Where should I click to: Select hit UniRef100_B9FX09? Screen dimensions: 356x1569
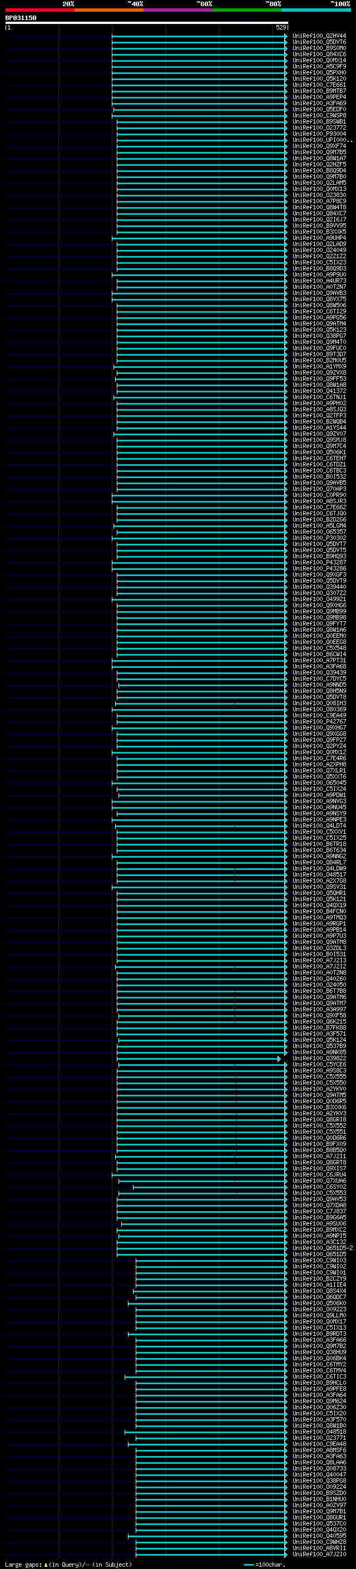pos(319,1144)
